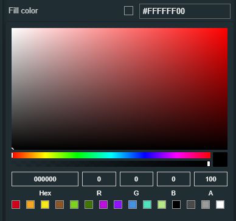The height and width of the screenshot is (221, 236).
Task: Edit the R channel value field
Action: pyautogui.click(x=99, y=179)
